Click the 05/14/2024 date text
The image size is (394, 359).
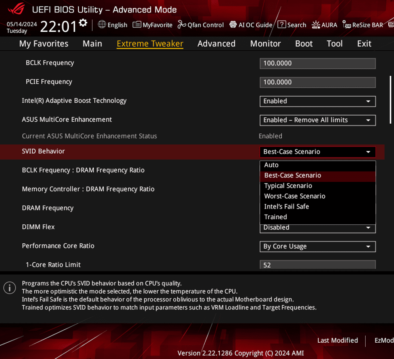click(22, 24)
